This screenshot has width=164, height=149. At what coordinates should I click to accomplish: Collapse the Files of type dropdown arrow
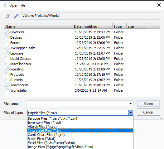131,113
